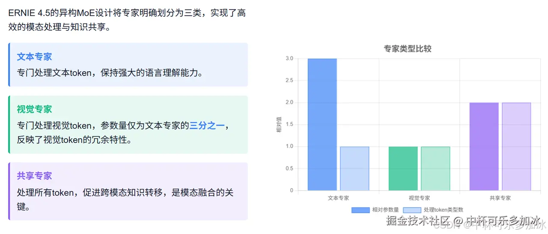Click the chart title 专家类型比较
The width and height of the screenshot is (548, 234).
pyautogui.click(x=408, y=49)
